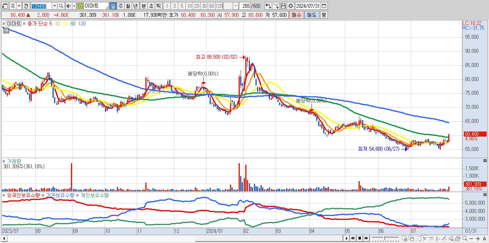Screen dimensions: 489x243
Task: Switch to 틱 tick chart period
Action: (158, 6)
